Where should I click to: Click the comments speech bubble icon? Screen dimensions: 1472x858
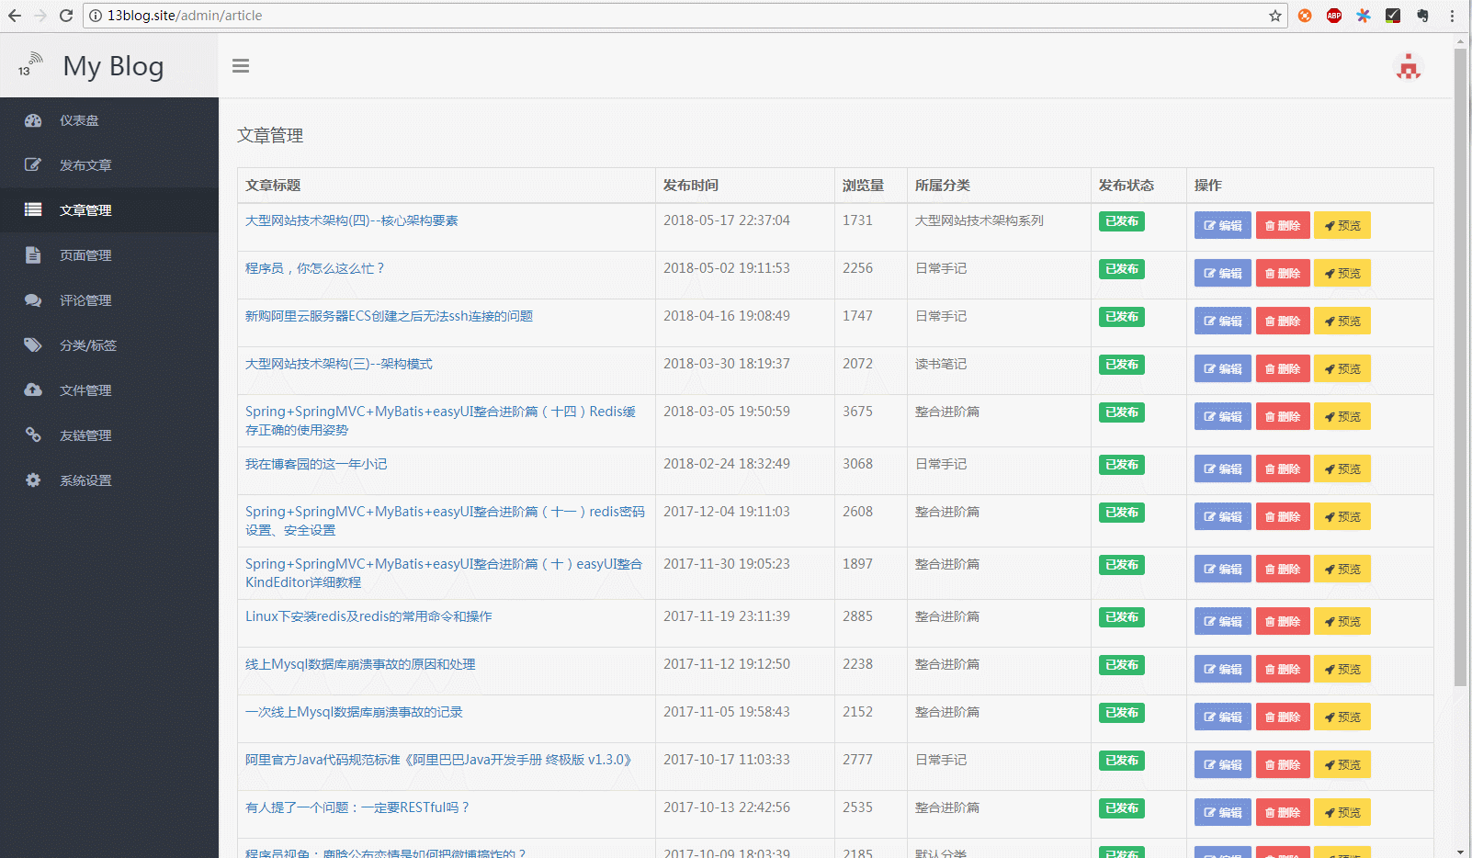(x=33, y=300)
